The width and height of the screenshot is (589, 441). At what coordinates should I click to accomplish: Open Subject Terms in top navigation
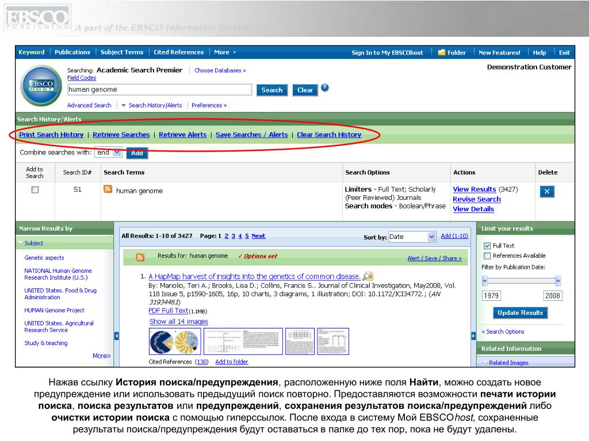(122, 52)
